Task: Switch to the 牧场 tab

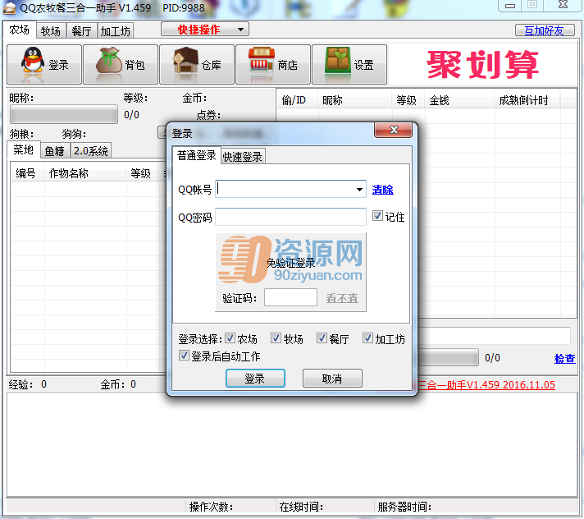Action: (x=51, y=31)
